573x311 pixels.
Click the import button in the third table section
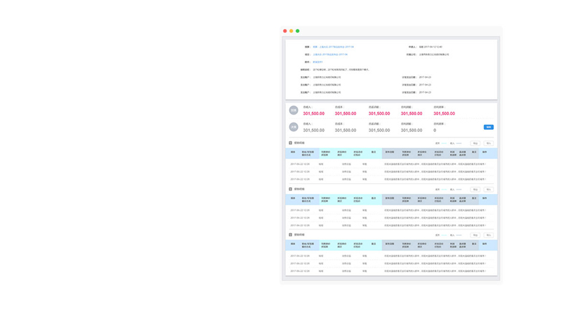[489, 236]
